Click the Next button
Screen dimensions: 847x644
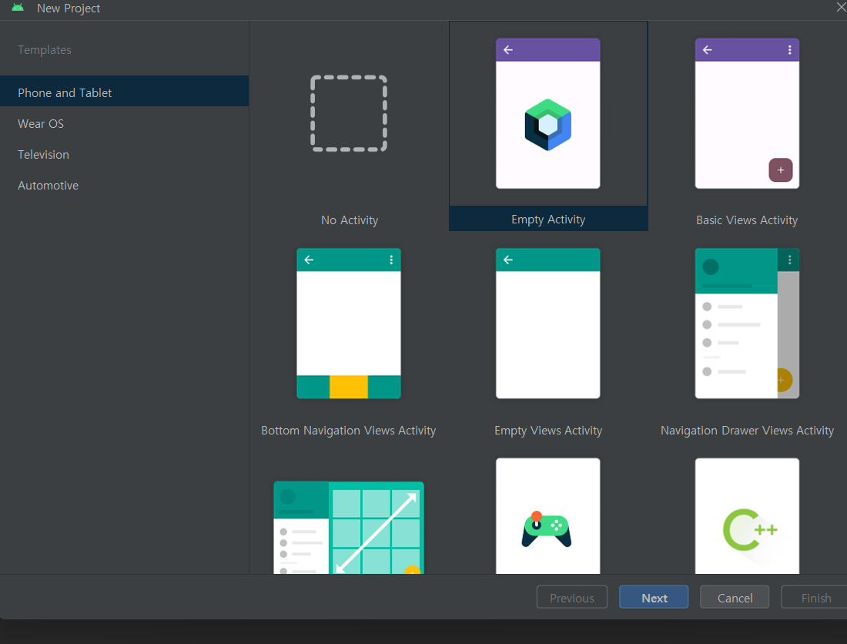pos(654,597)
